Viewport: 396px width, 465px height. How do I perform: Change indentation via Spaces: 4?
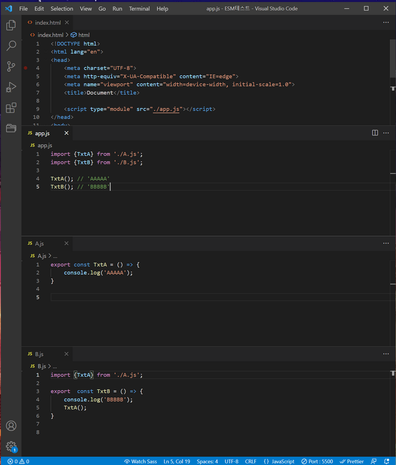coord(207,461)
